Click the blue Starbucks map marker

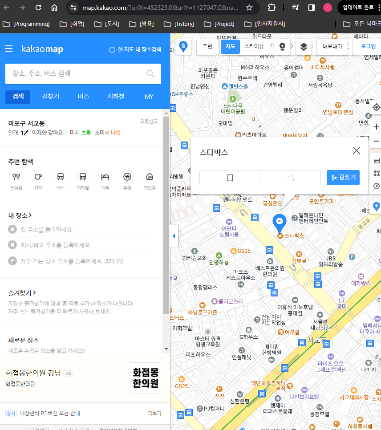tap(280, 224)
